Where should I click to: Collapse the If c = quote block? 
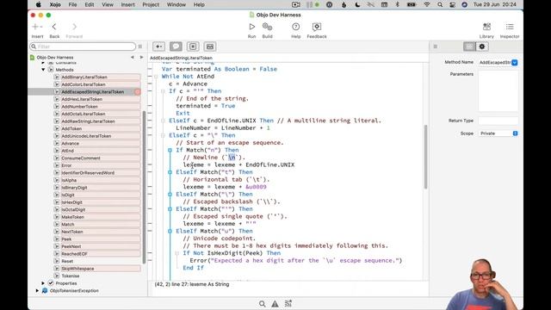[x=163, y=91]
